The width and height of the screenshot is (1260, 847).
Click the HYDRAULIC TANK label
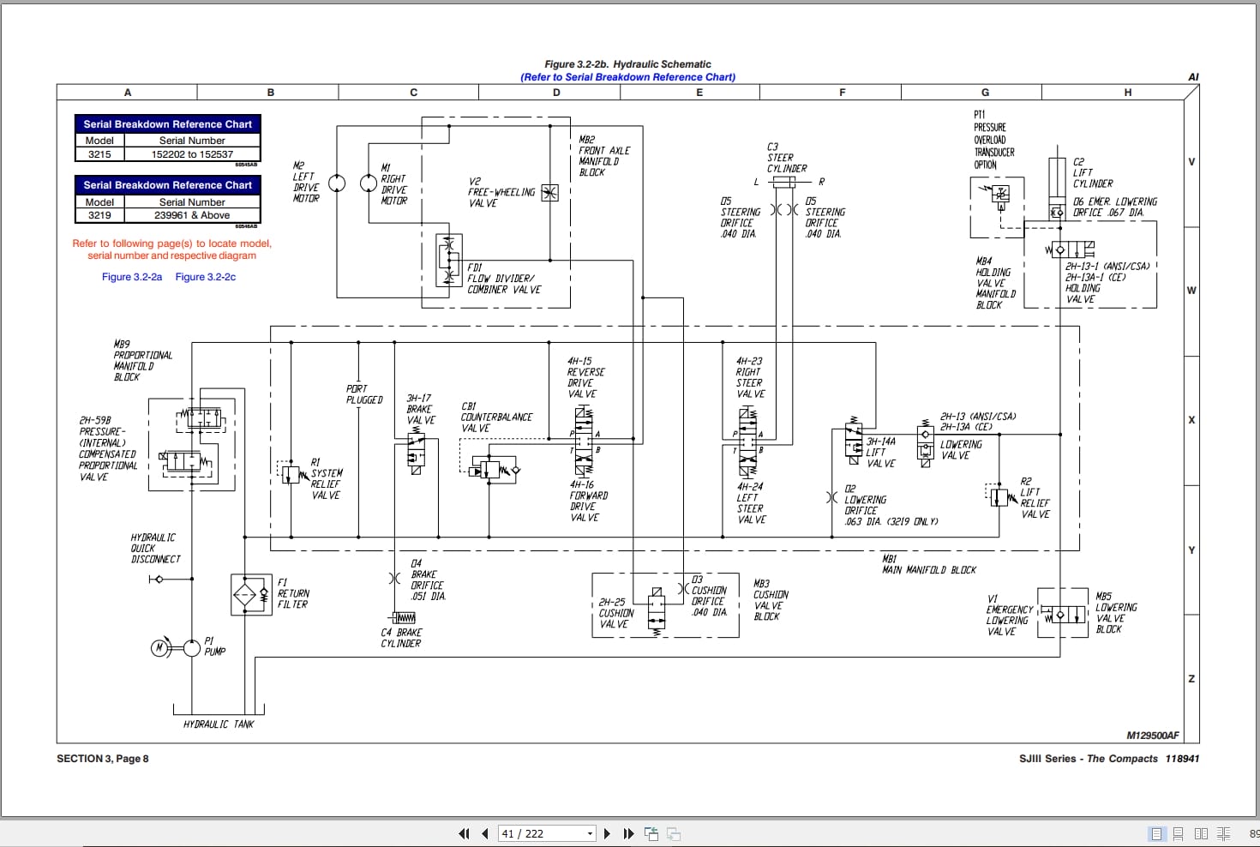point(219,724)
